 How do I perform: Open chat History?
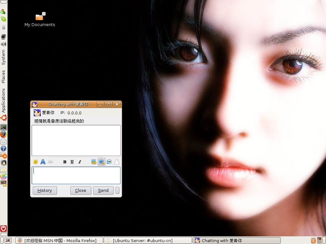point(45,191)
